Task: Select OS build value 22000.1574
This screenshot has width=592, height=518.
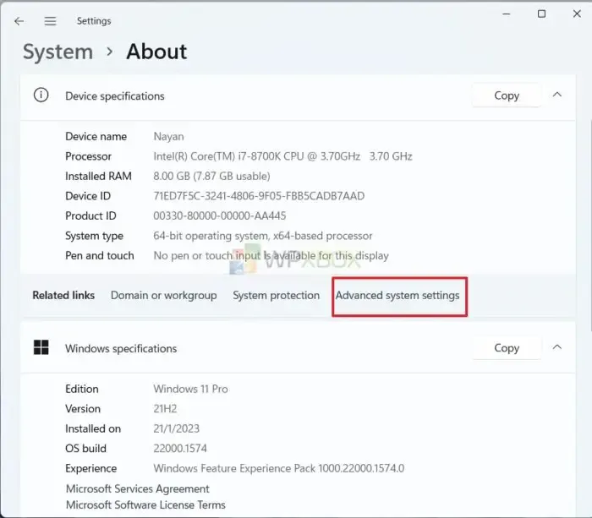Action: pos(179,449)
